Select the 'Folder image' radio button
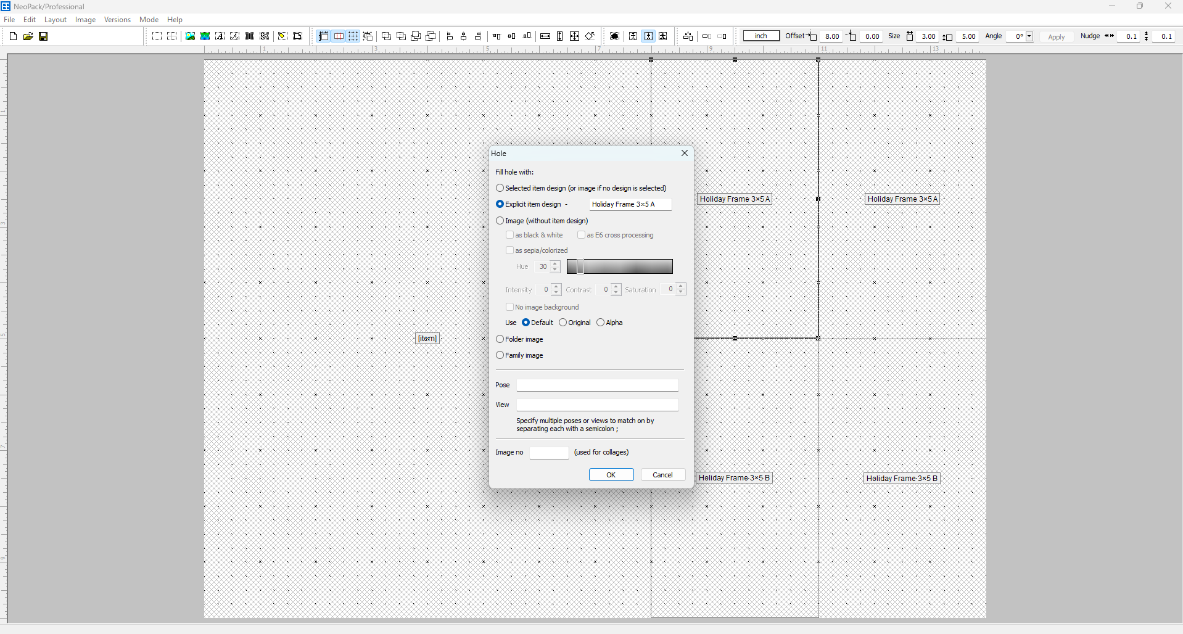The width and height of the screenshot is (1183, 634). click(500, 339)
